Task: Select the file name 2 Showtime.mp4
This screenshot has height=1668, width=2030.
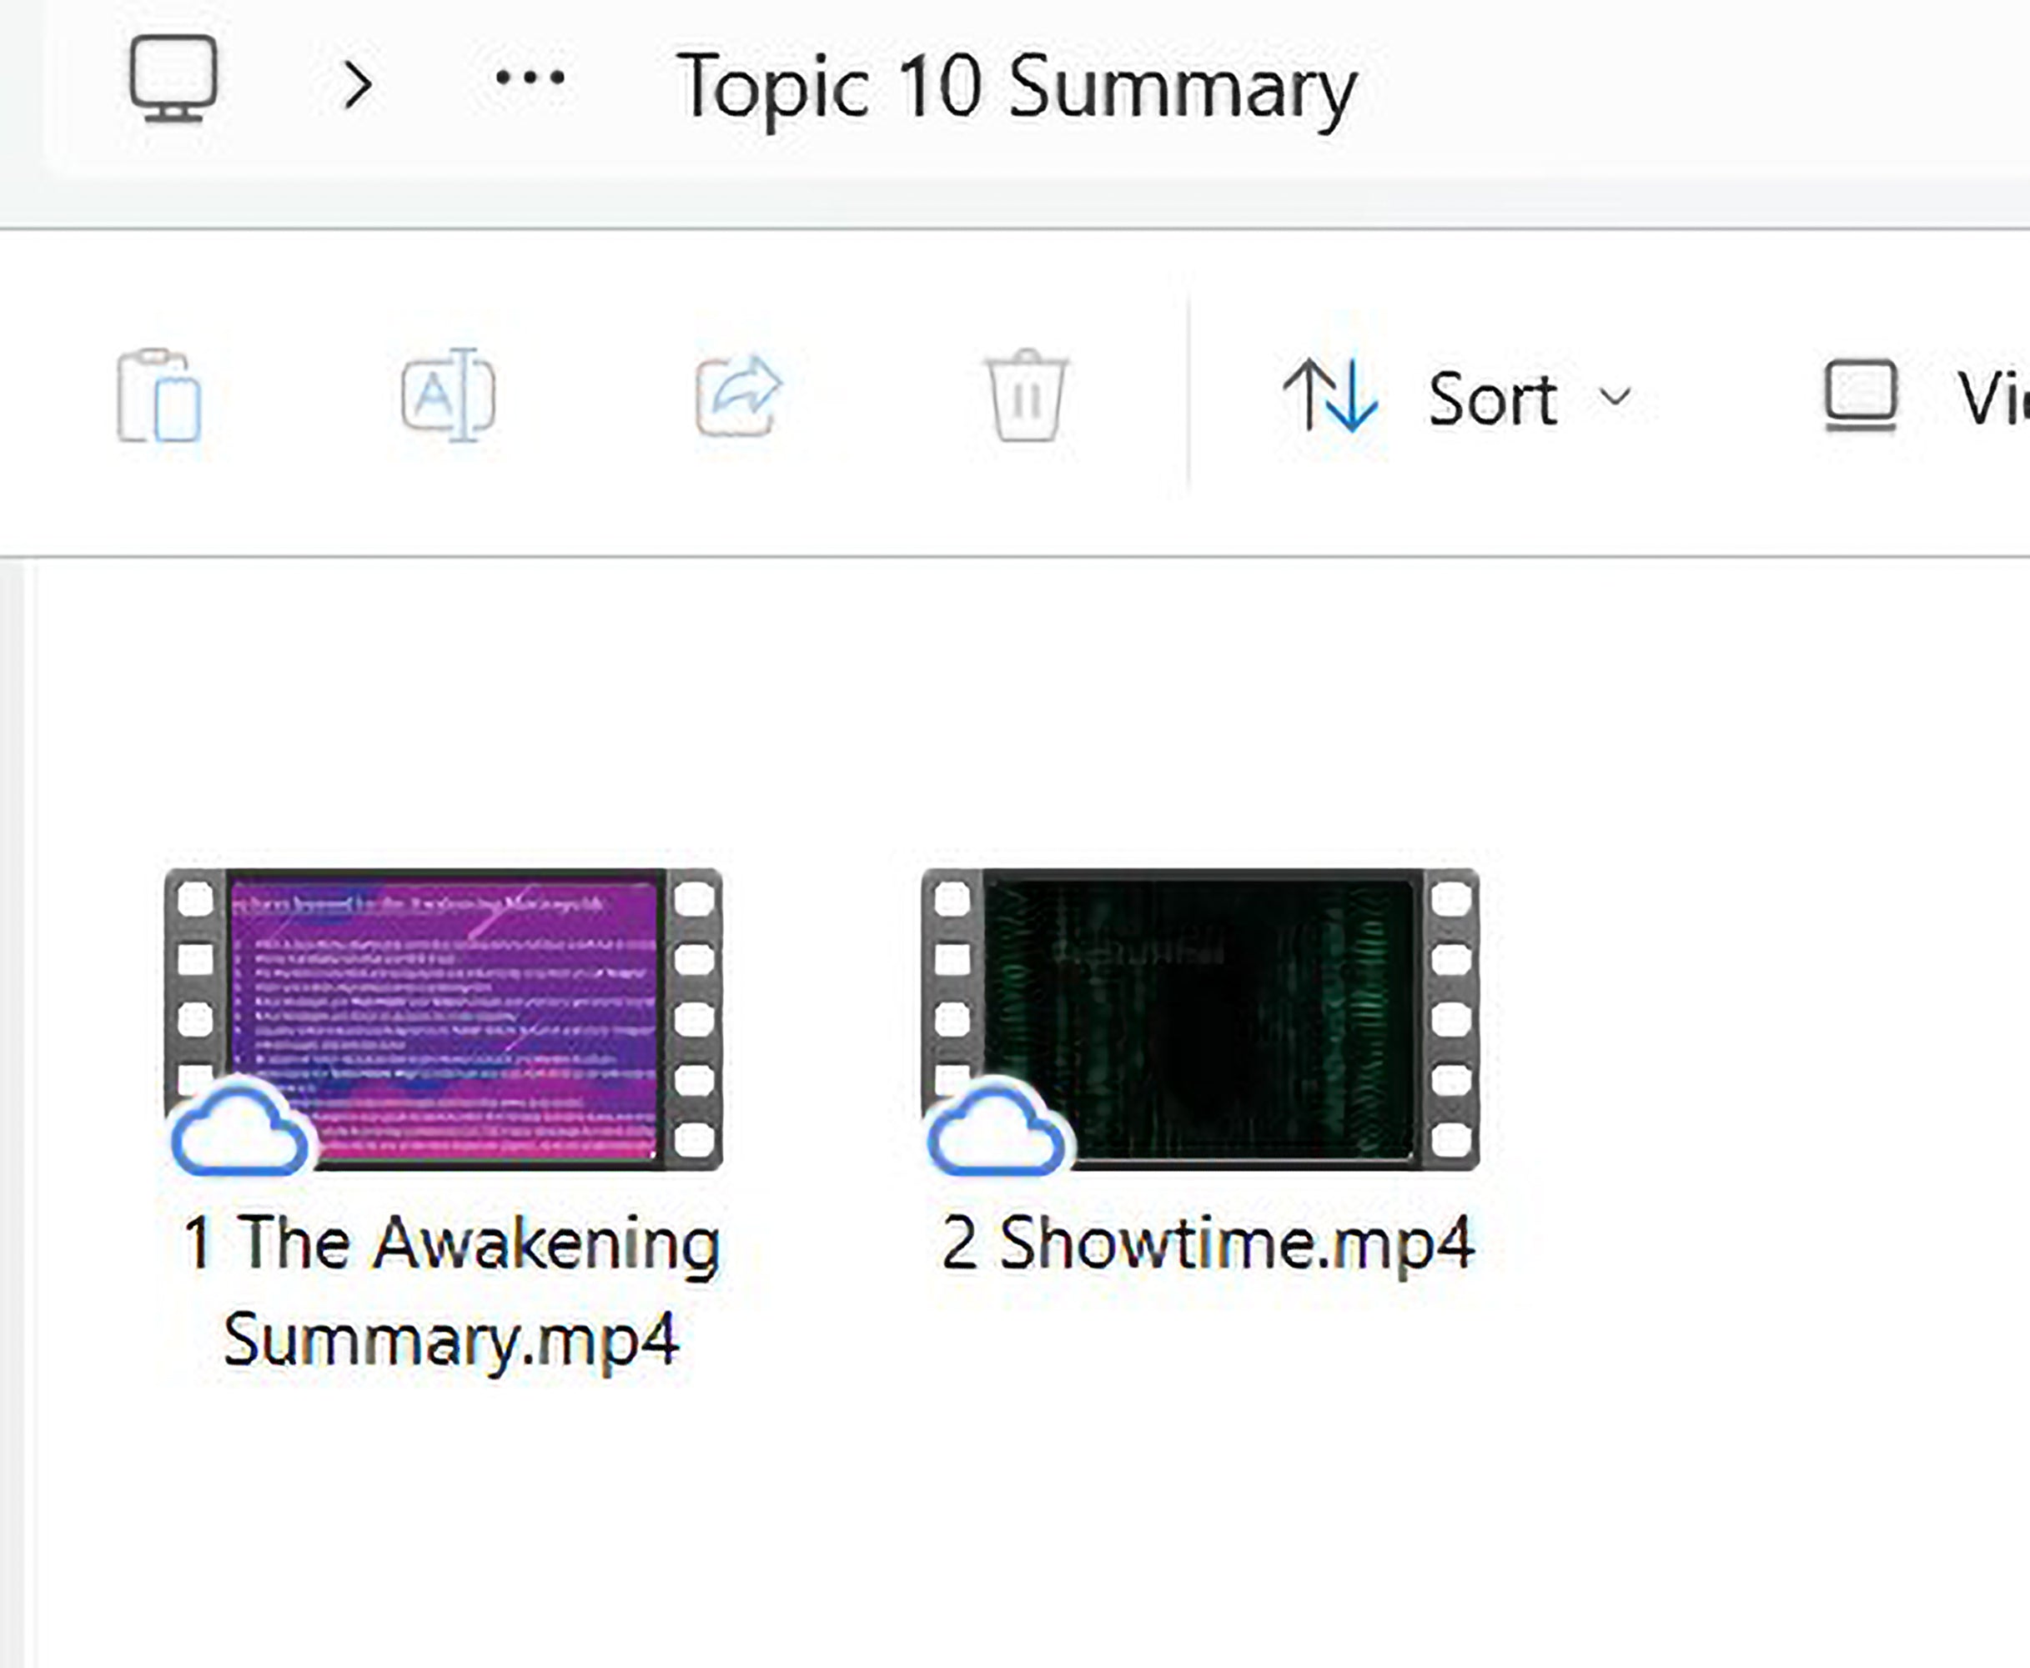Action: 1208,1244
